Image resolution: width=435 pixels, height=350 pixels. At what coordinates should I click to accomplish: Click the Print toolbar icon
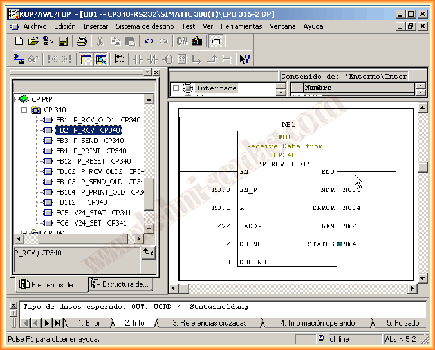tap(81, 41)
